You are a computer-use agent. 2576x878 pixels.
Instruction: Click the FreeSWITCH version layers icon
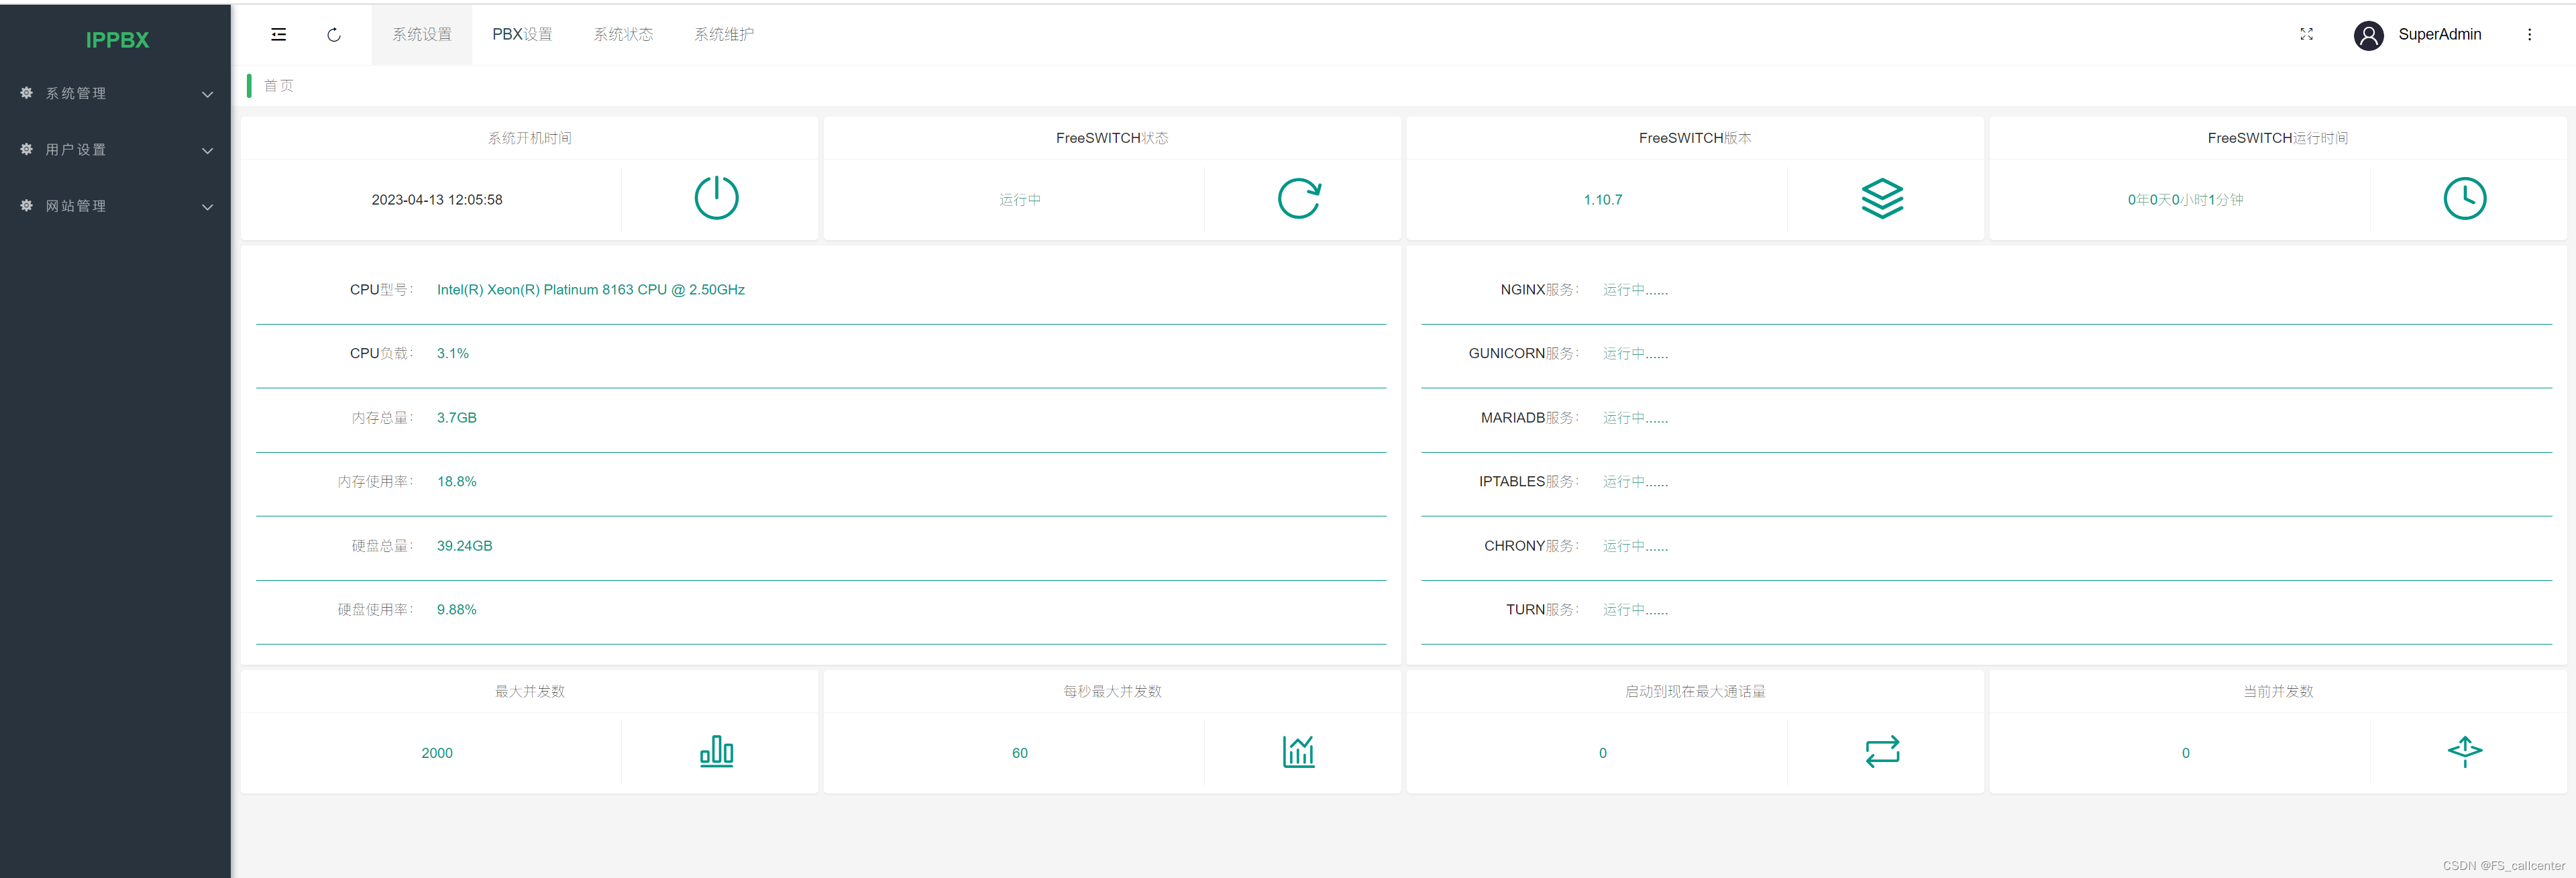point(1882,198)
